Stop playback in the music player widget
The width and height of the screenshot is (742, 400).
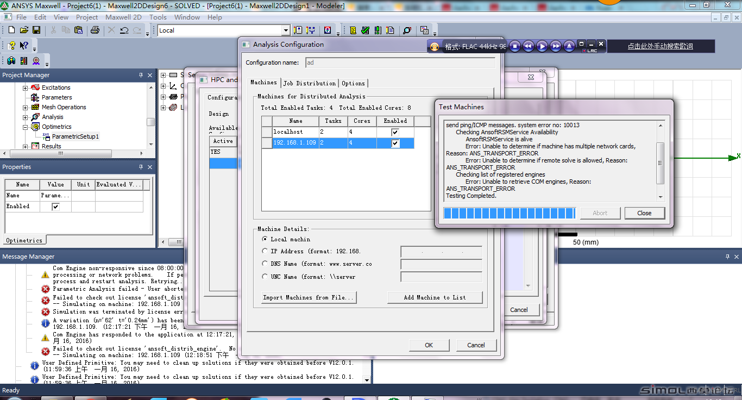(x=515, y=47)
